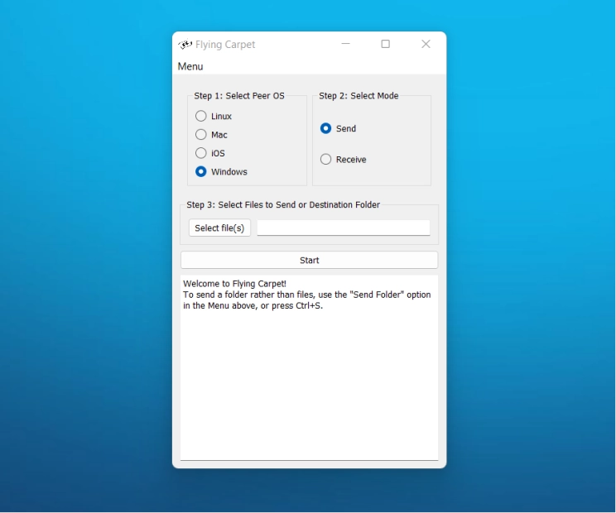Open the Menu in the menu bar
Image resolution: width=616 pixels, height=513 pixels.
[190, 66]
